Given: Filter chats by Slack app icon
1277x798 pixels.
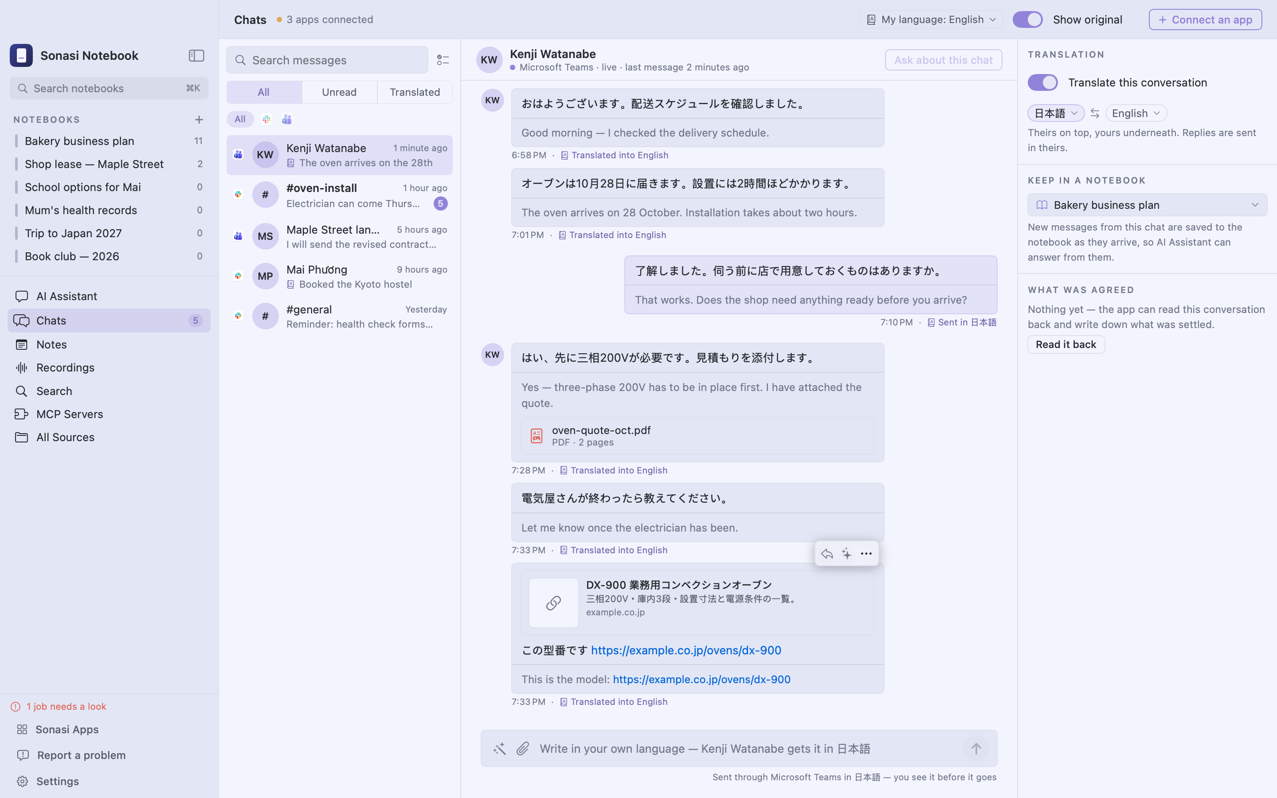Looking at the screenshot, I should [266, 119].
